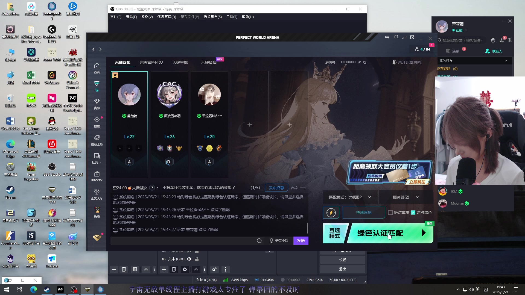This screenshot has height=295, width=525.
Task: Switch to the 天梯搭档 tab
Action: point(208,62)
